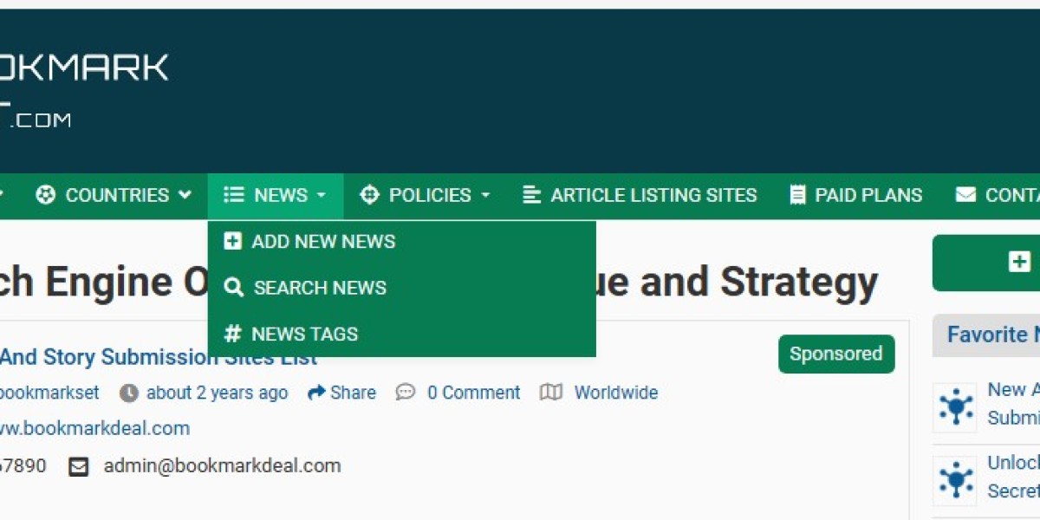Toggle the News caret arrow
This screenshot has height=520, width=1040.
pyautogui.click(x=321, y=196)
